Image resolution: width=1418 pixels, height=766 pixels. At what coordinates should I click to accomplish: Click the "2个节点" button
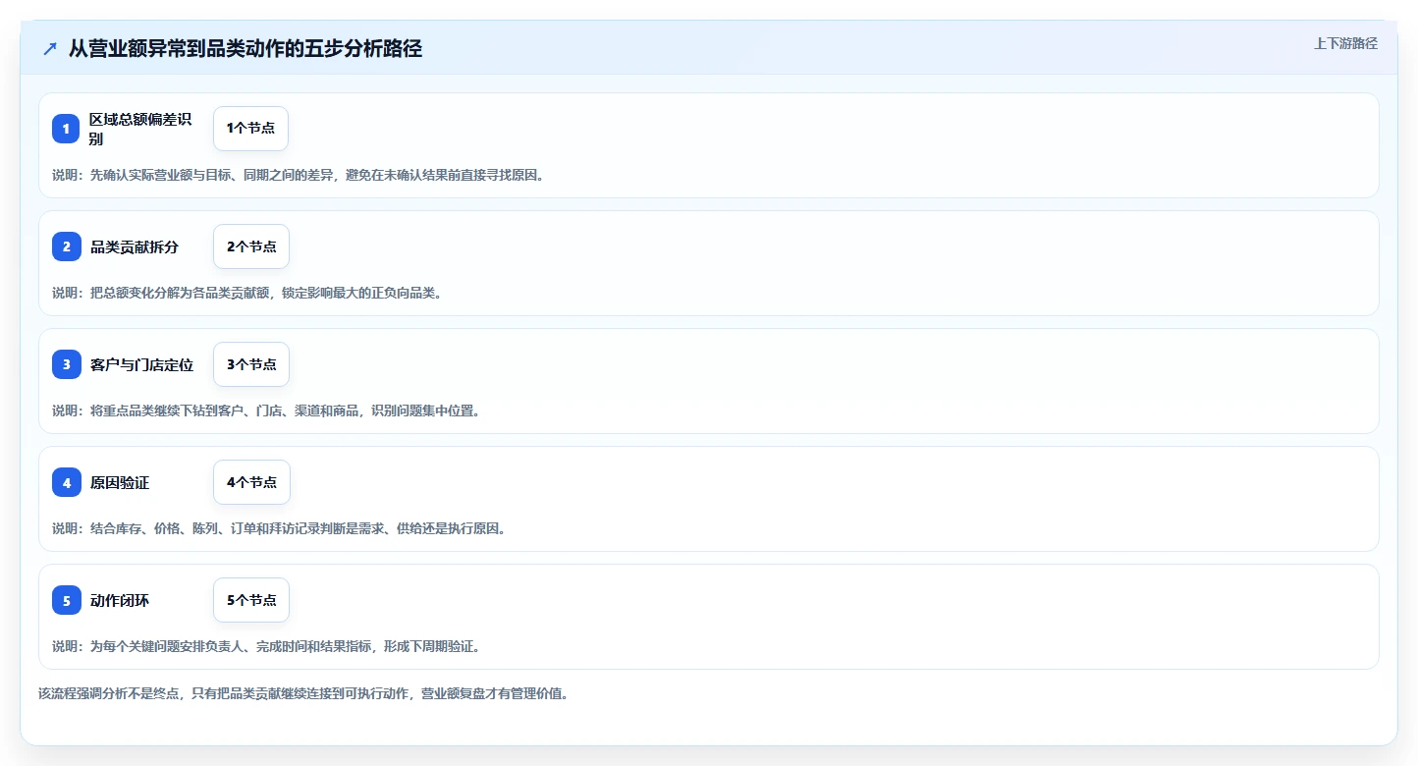pos(251,246)
